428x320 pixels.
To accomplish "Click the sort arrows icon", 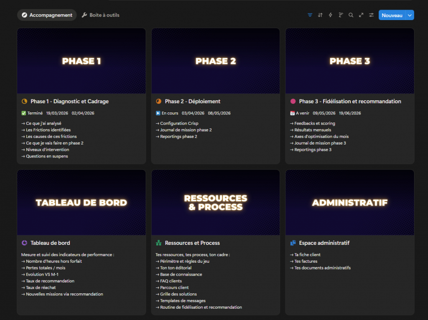I will (x=320, y=15).
